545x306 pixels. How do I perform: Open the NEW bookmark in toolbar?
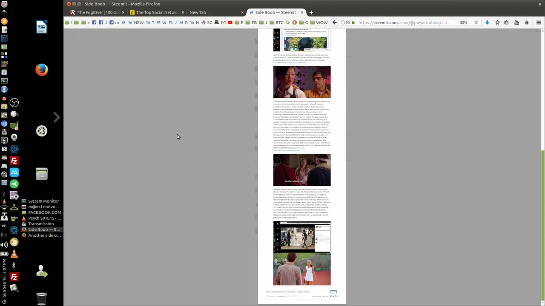pyautogui.click(x=136, y=23)
